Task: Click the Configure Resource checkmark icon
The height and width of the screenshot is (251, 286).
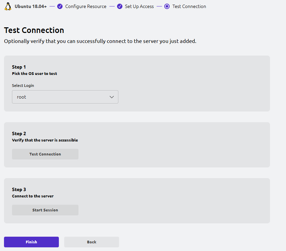Action: point(60,6)
